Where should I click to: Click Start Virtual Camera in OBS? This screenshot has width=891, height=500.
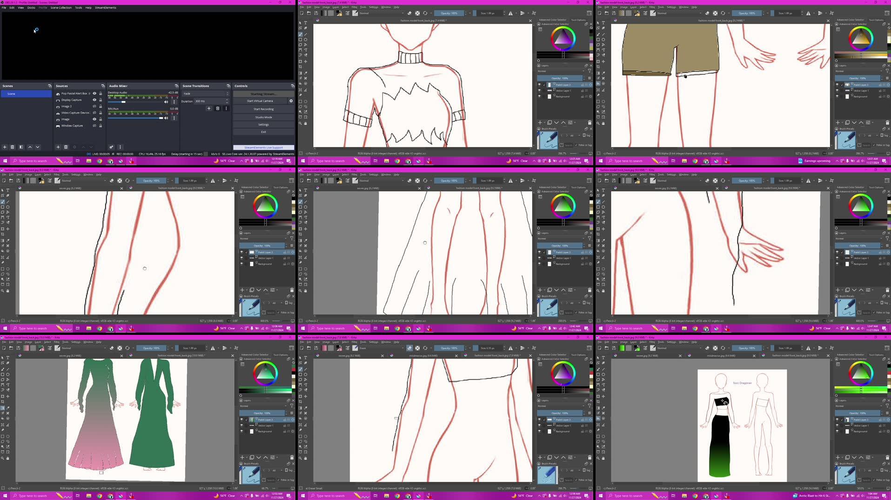coord(260,101)
